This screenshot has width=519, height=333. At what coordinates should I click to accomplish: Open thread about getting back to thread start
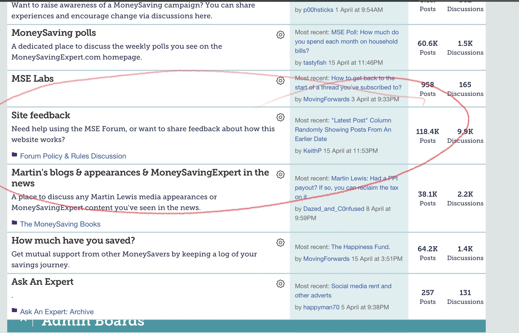(348, 83)
